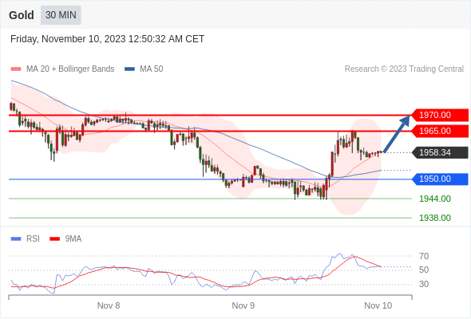
Task: Click the 30 MIN timeframe button
Action: point(61,15)
